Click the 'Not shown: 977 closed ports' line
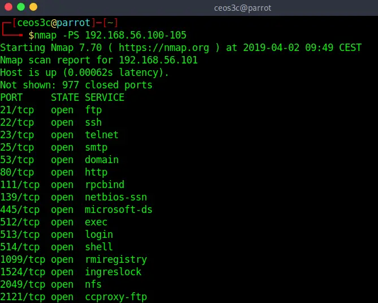Image resolution: width=378 pixels, height=303 pixels. 76,85
